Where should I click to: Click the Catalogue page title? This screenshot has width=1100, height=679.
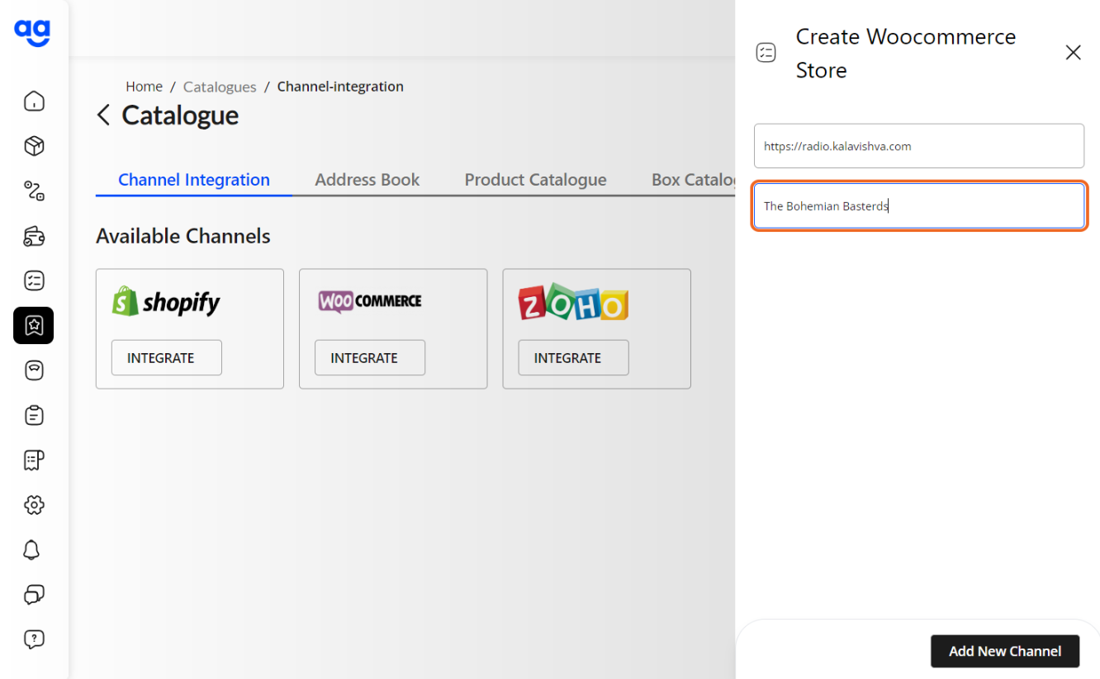pyautogui.click(x=180, y=116)
